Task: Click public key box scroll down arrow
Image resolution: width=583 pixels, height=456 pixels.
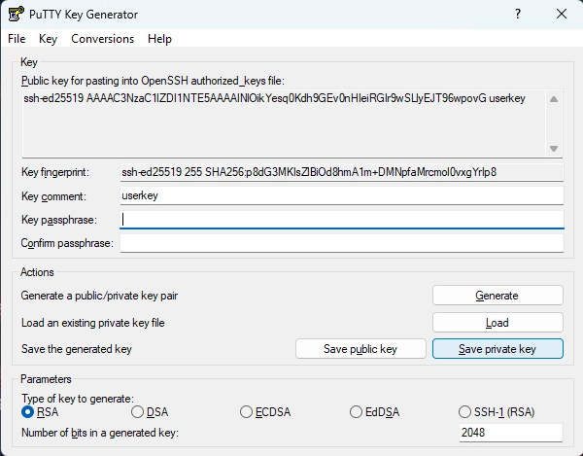Action: (x=554, y=149)
